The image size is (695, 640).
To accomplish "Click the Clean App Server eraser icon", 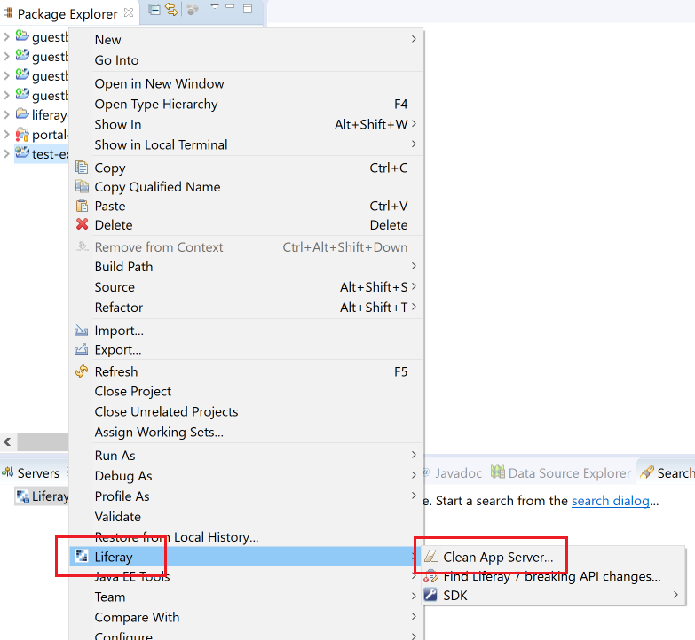I will (x=430, y=557).
